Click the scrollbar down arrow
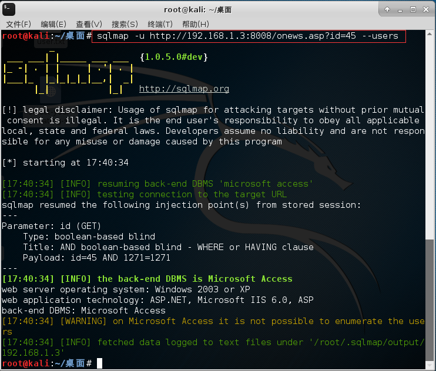Screen dimensions: 436x371 [x=430, y=365]
